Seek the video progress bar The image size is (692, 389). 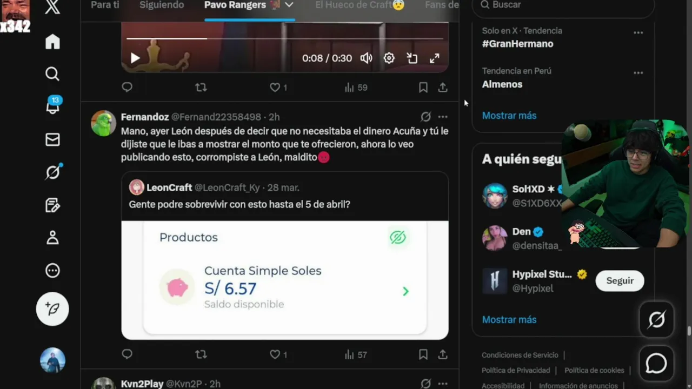tap(285, 38)
